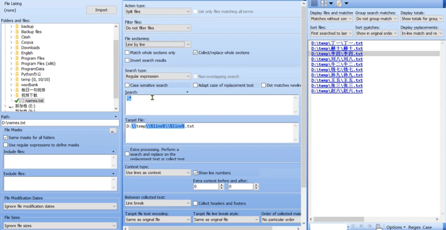Screen dimensions: 446x230
Task: Open the Options menu in results bar
Action: click(x=396, y=227)
